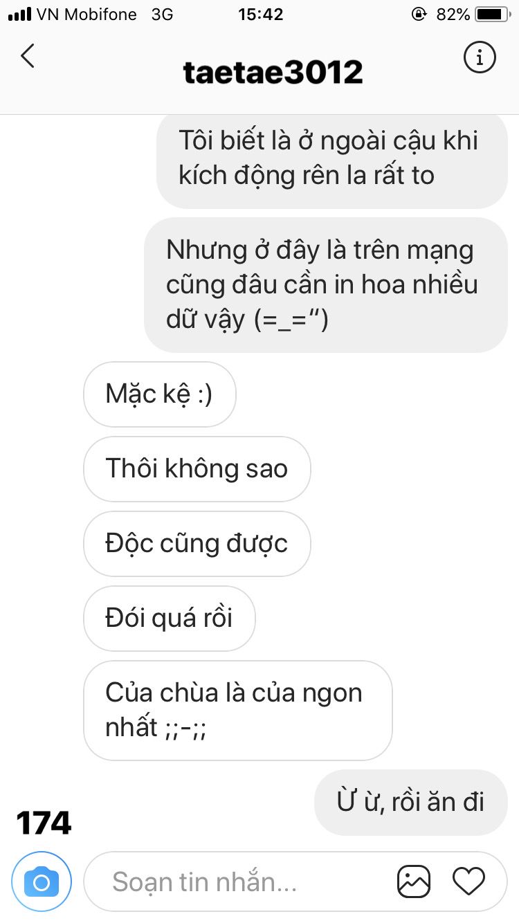Go back using the left chevron arrow
This screenshot has height=923, width=519.
tap(27, 56)
